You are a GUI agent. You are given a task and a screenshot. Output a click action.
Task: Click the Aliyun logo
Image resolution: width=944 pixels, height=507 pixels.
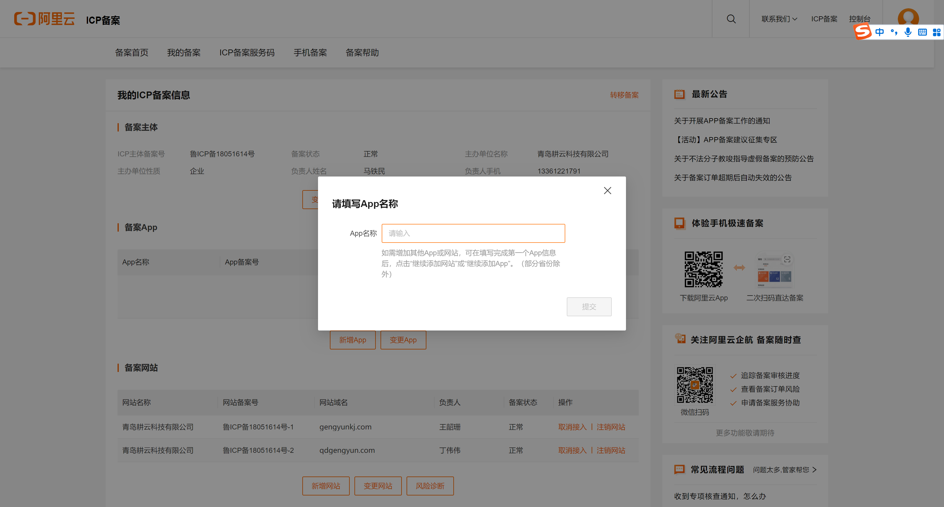(44, 19)
